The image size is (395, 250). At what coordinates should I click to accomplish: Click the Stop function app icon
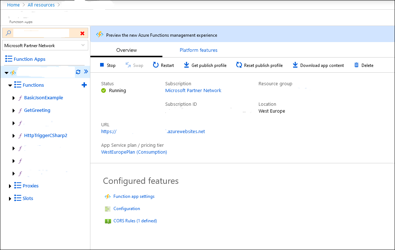102,65
